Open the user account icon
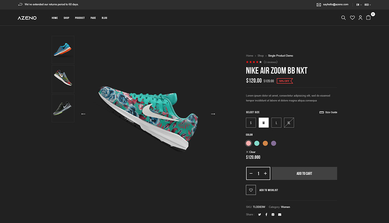Image resolution: width=389 pixels, height=223 pixels. click(x=360, y=18)
